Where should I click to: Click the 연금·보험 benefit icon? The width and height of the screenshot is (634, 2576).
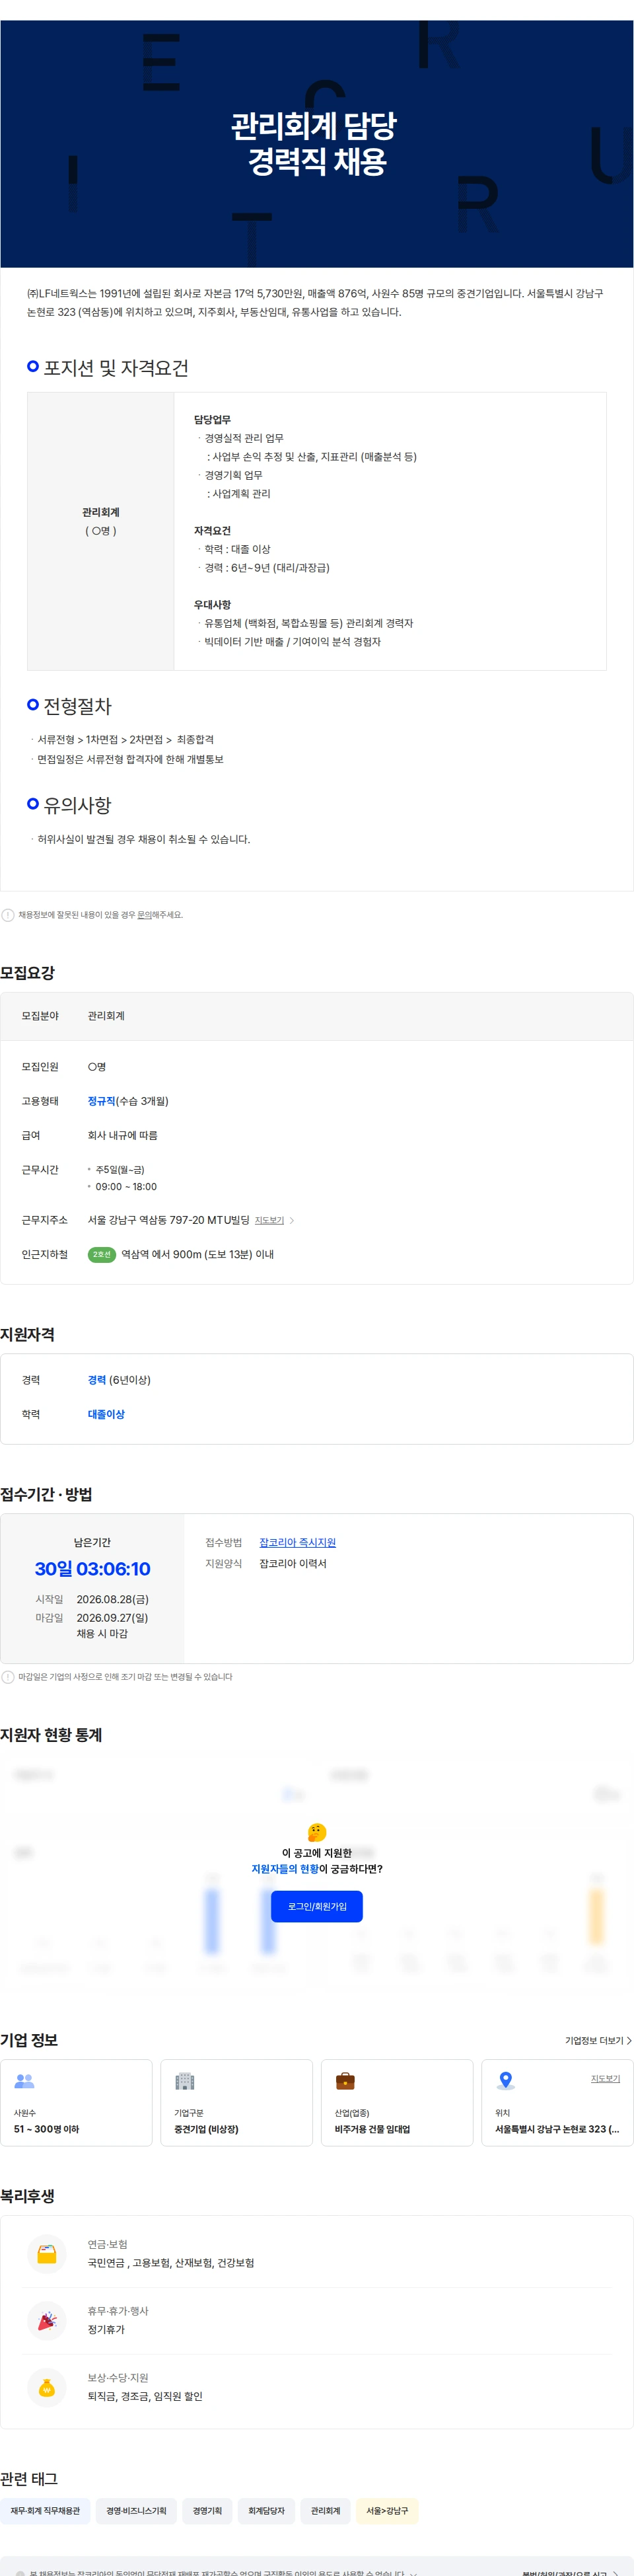(47, 2254)
